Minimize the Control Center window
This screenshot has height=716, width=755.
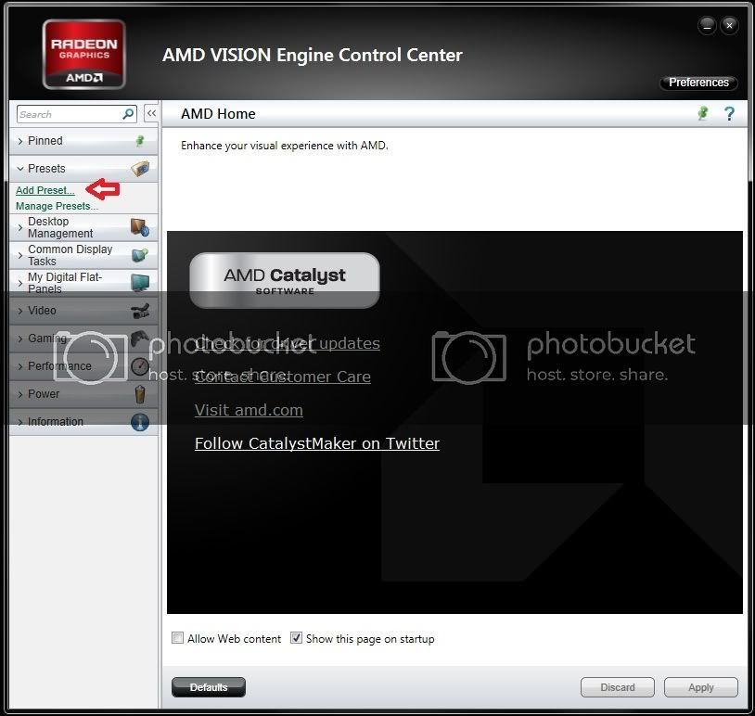(x=707, y=26)
